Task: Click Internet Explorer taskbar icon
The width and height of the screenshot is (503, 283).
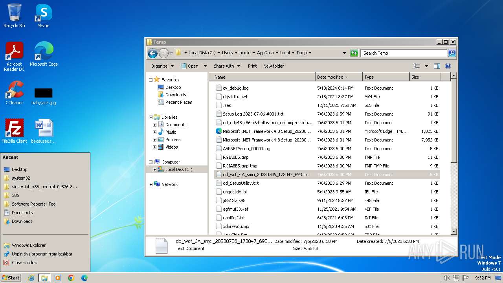Action: [31, 278]
